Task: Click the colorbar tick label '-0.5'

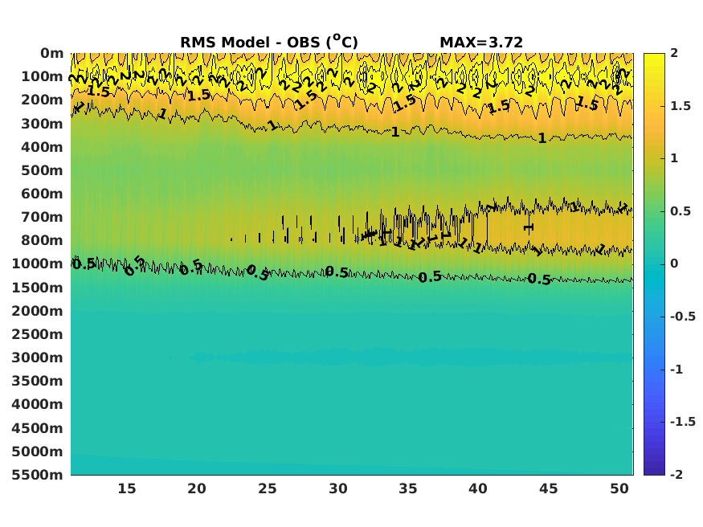Action: (x=683, y=317)
